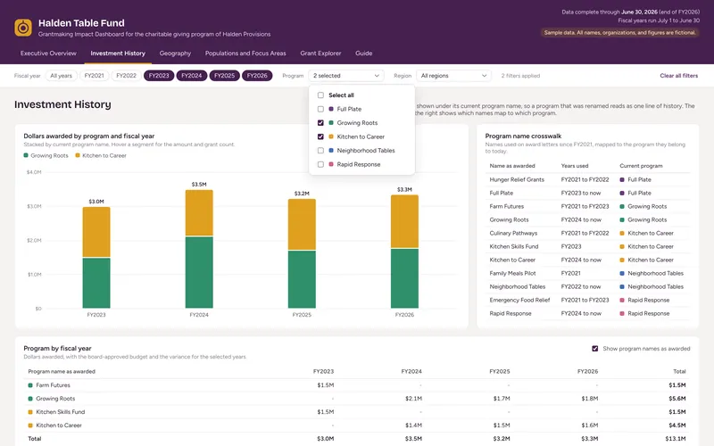Click Farm Futures row in crosswalk table
The height and width of the screenshot is (446, 714).
[587, 207]
